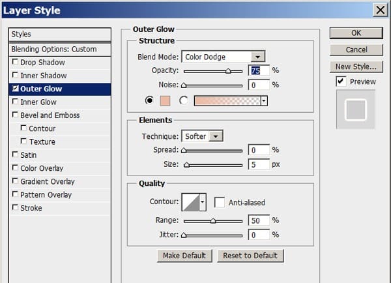391x283 pixels.
Task: Click the Cancel button
Action: pyautogui.click(x=356, y=50)
